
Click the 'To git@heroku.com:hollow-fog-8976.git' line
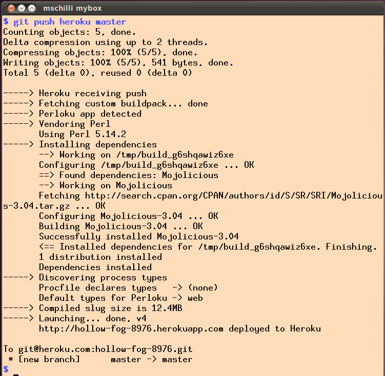point(98,349)
